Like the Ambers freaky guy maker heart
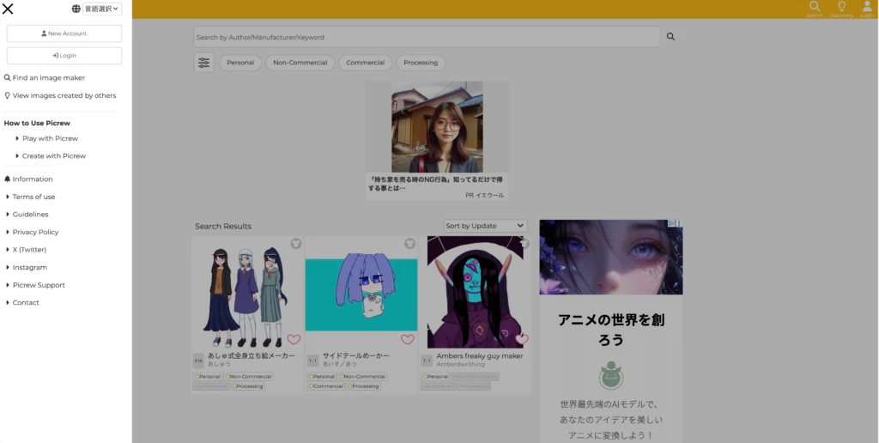This screenshot has width=879, height=443. [522, 339]
